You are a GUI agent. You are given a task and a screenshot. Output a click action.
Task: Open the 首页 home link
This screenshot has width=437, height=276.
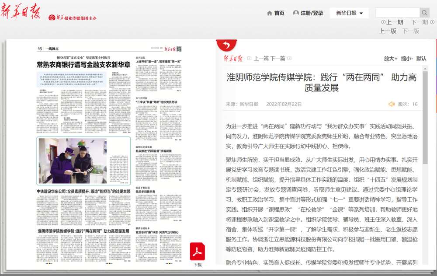click(279, 13)
